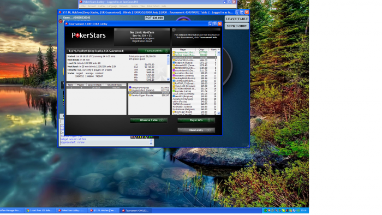This screenshot has width=382, height=215.
Task: Click scroll-down arrow of tournament info panel
Action: pyautogui.click(x=168, y=79)
